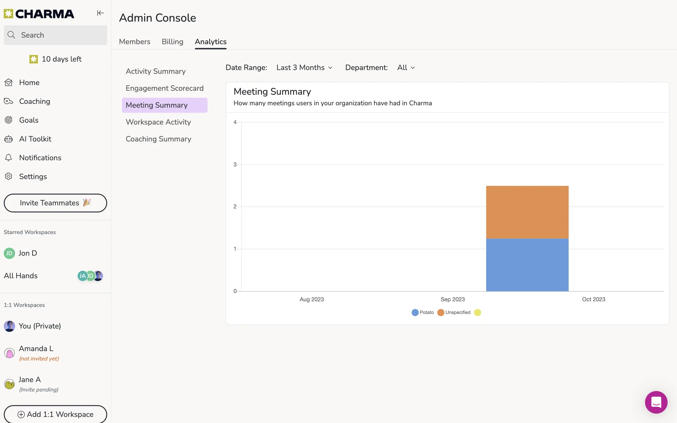Viewport: 677px width, 423px height.
Task: Collapse the sidebar with arrow icon
Action: pyautogui.click(x=100, y=13)
